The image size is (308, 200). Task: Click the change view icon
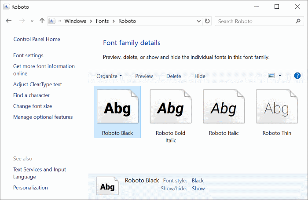coord(271,76)
